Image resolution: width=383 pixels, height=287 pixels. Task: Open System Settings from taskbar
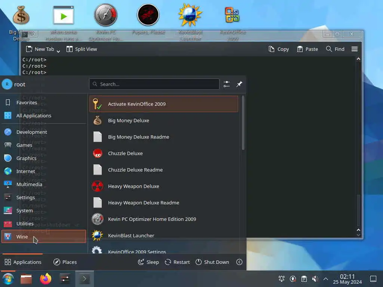(x=65, y=279)
